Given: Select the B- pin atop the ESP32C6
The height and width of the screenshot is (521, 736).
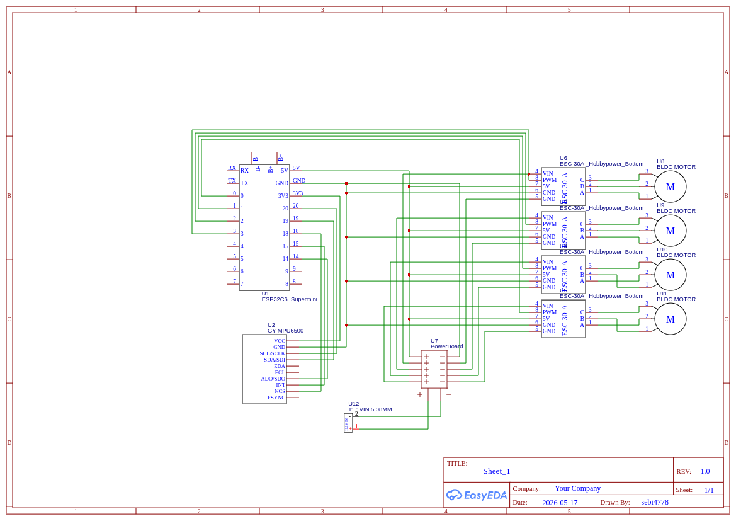Looking at the screenshot, I should click(x=253, y=158).
